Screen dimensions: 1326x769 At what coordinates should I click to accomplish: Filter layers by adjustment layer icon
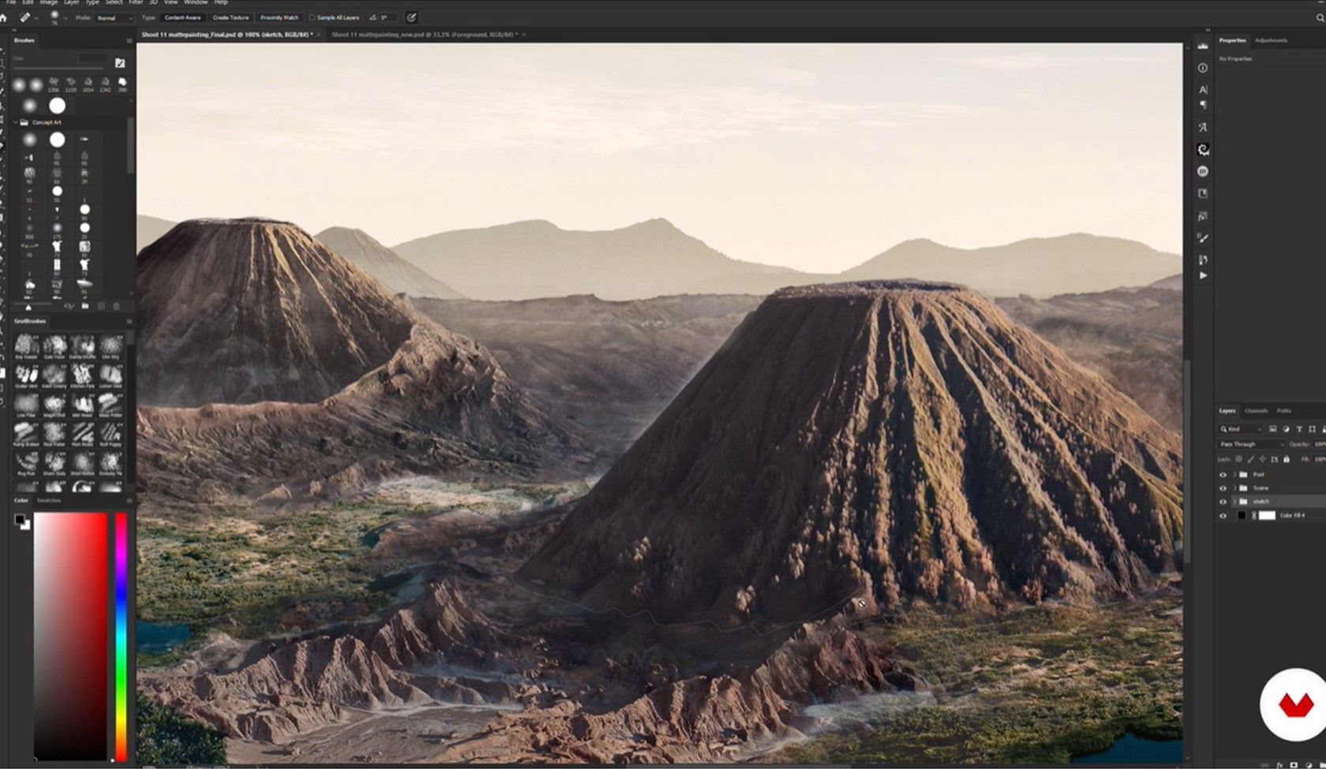pyautogui.click(x=1286, y=429)
